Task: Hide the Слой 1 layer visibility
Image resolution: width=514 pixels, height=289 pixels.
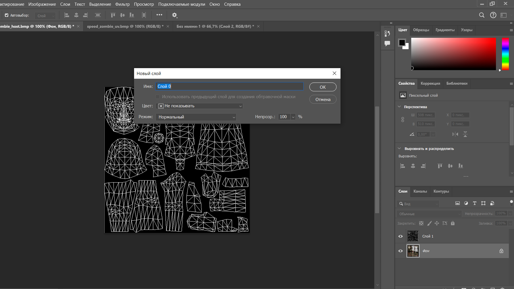Action: click(x=400, y=236)
